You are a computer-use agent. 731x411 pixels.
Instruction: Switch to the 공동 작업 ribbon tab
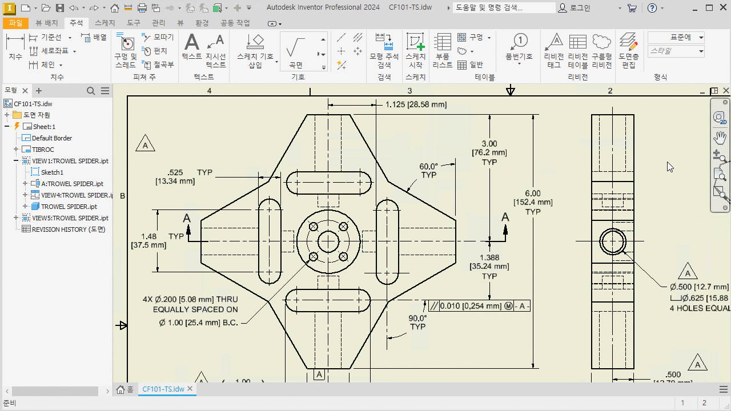pyautogui.click(x=235, y=23)
